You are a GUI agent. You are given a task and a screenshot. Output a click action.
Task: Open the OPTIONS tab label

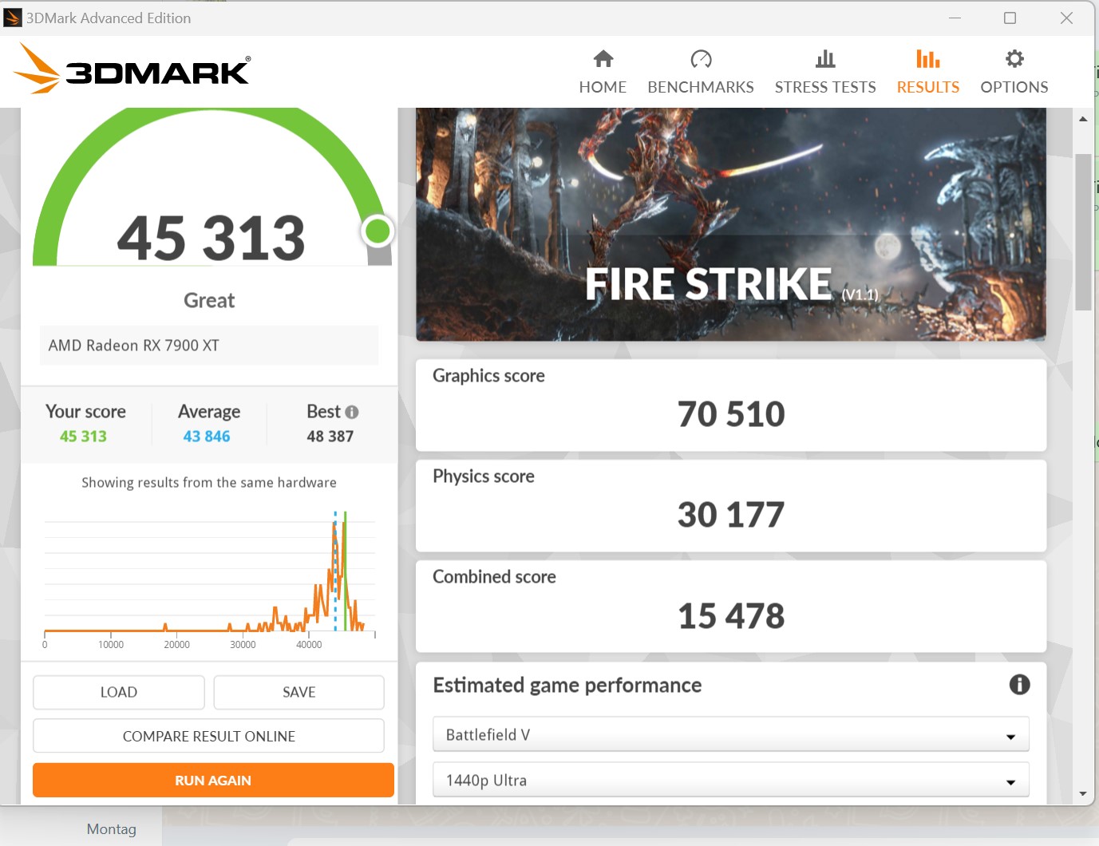click(x=1014, y=87)
